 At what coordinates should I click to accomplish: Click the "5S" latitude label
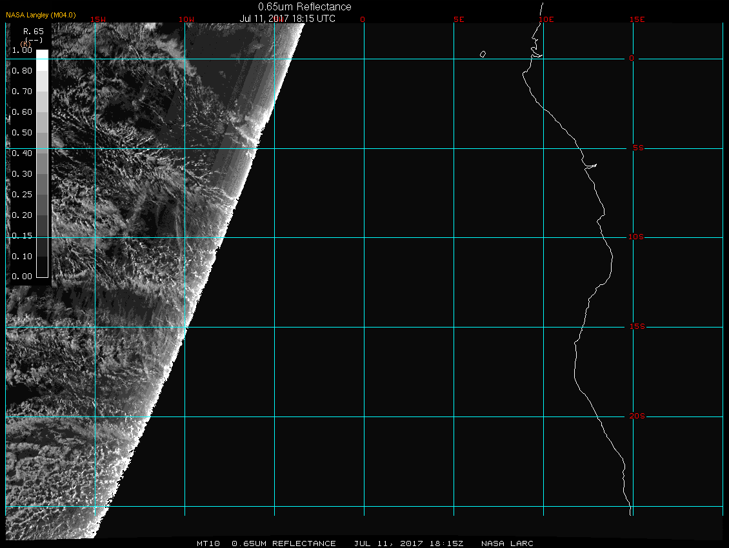[x=638, y=148]
